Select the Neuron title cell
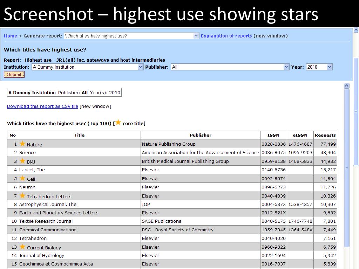 click(x=80, y=187)
